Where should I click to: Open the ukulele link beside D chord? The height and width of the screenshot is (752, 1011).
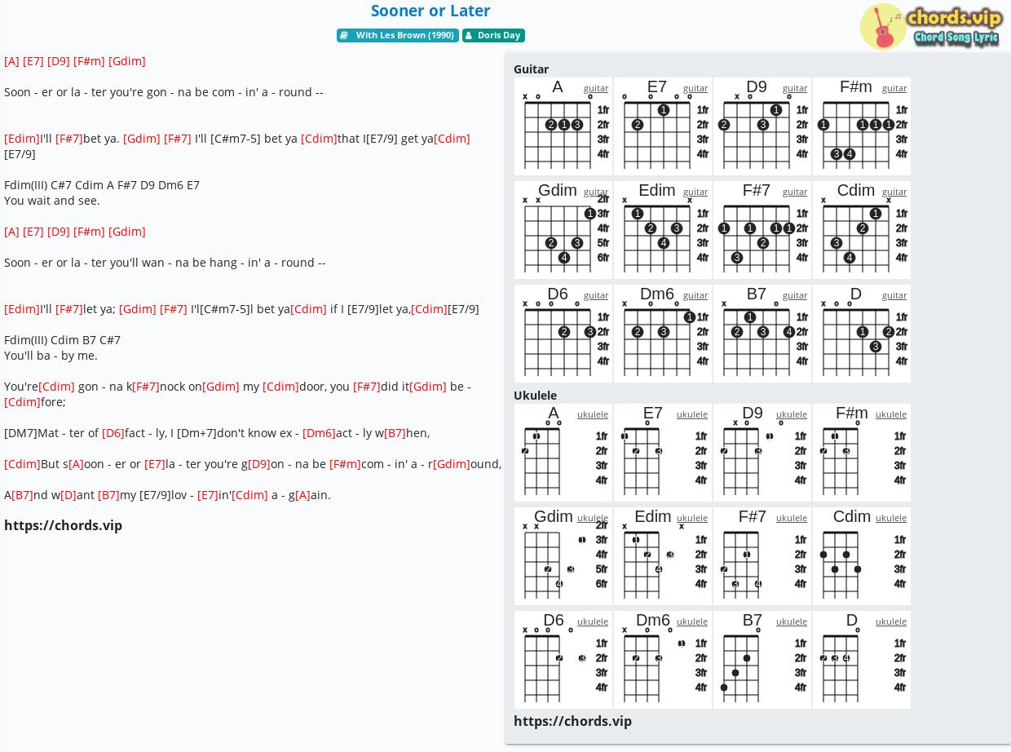pyautogui.click(x=891, y=622)
